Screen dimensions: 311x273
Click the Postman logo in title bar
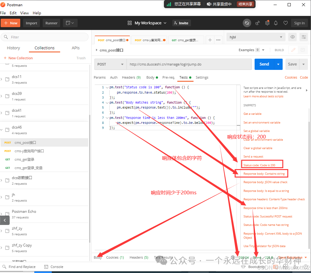click(x=3, y=5)
